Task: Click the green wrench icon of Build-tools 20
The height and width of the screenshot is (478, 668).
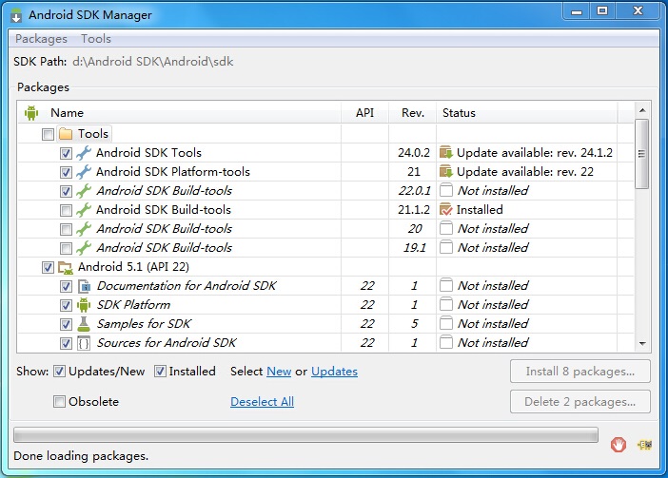Action: pyautogui.click(x=84, y=229)
